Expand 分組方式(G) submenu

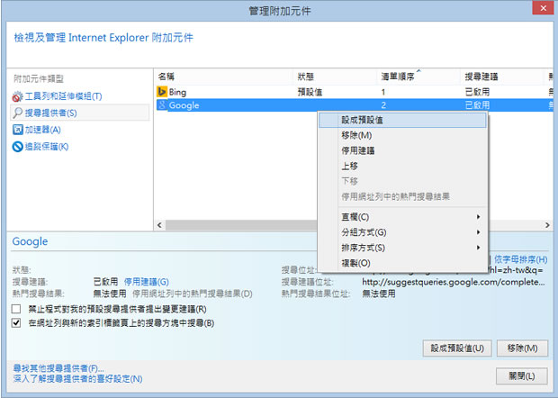tap(402, 232)
